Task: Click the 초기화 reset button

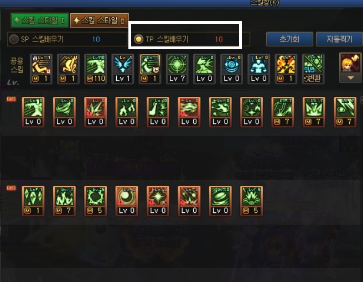Action: point(289,39)
